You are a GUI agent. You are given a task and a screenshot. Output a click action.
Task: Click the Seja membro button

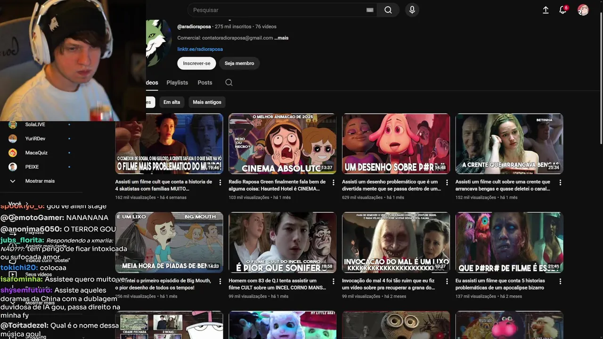tap(239, 63)
